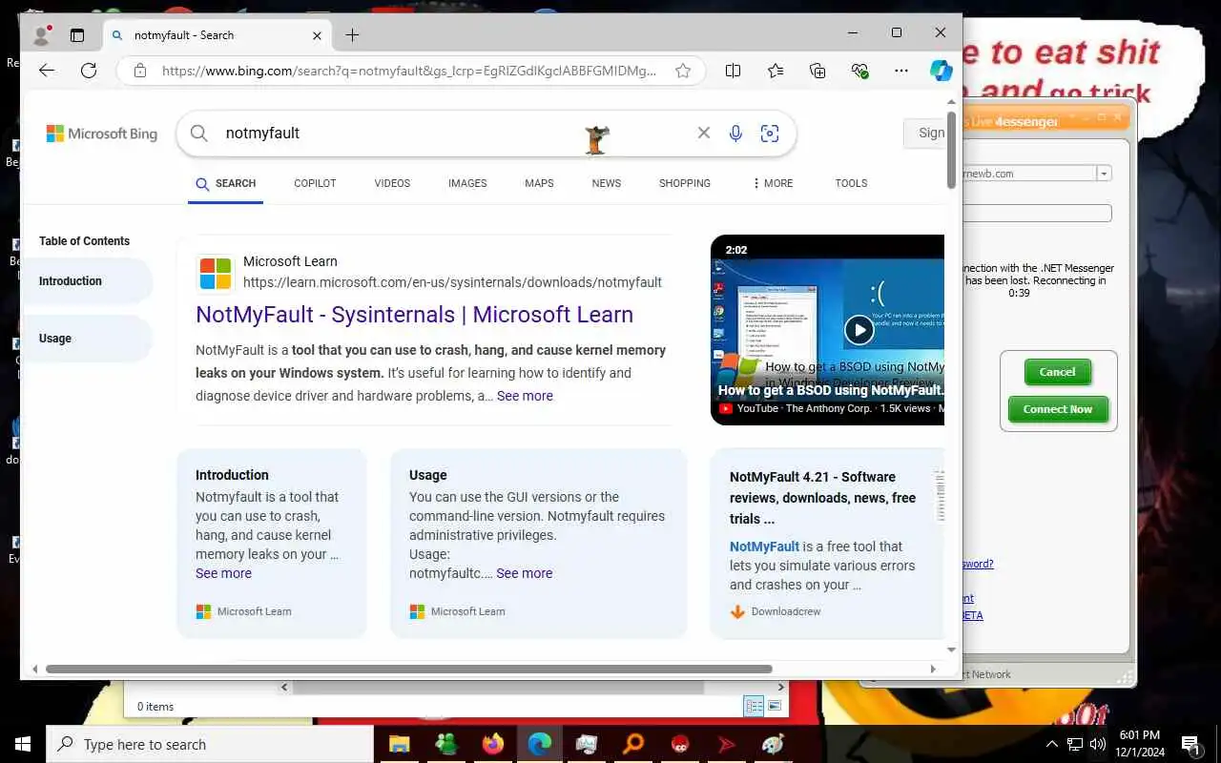
Task: Open the Edge tab actions menu icon
Action: coord(77,35)
